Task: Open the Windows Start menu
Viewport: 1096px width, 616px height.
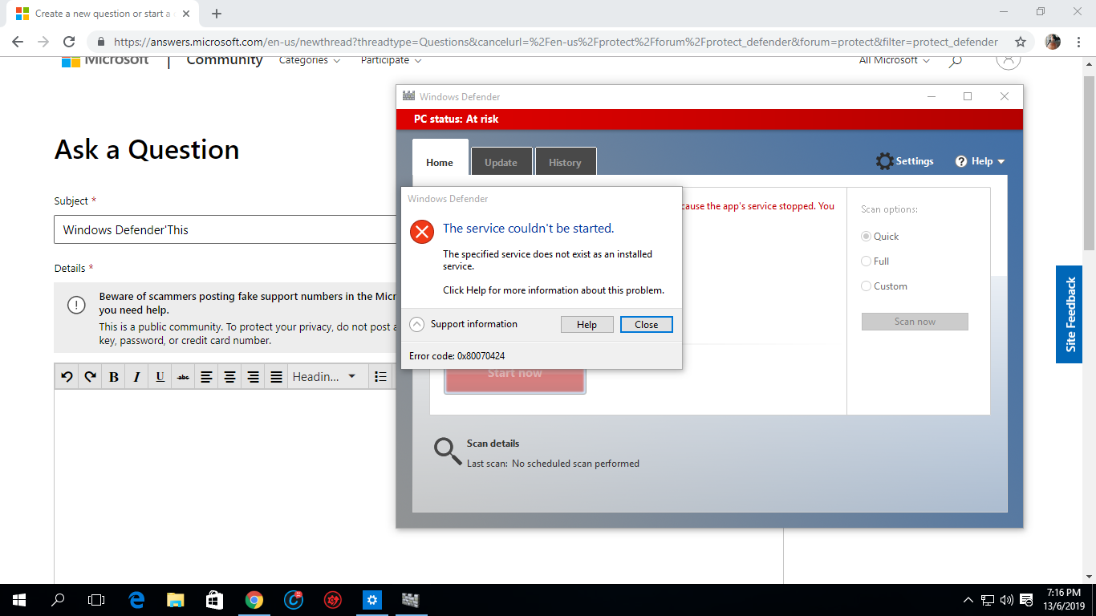Action: coord(19,600)
